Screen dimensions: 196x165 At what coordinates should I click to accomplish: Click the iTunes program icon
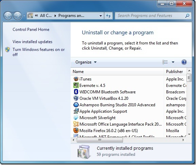click(76, 79)
